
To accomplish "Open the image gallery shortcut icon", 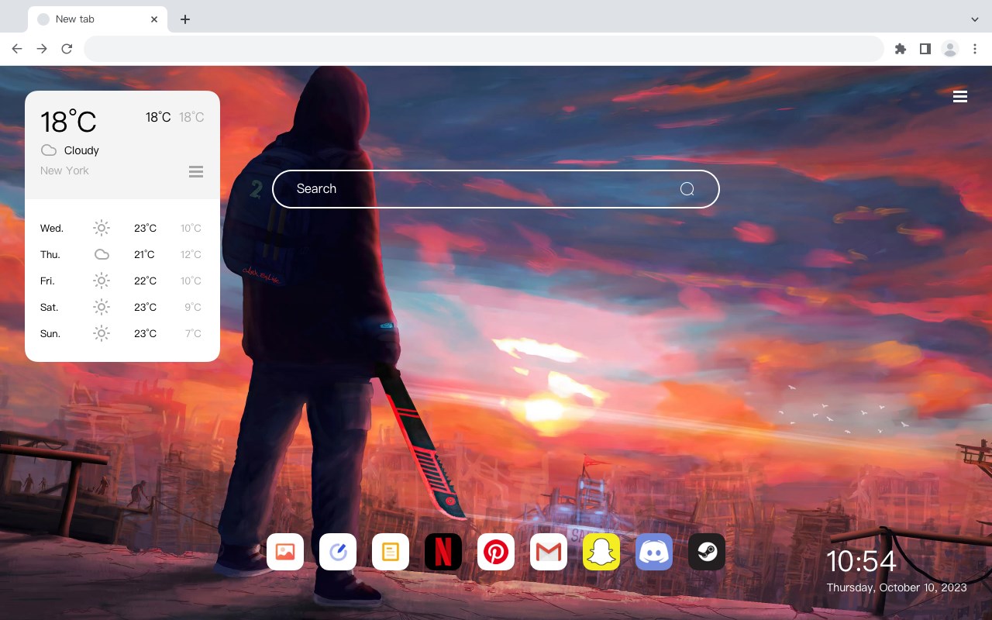I will (x=285, y=552).
